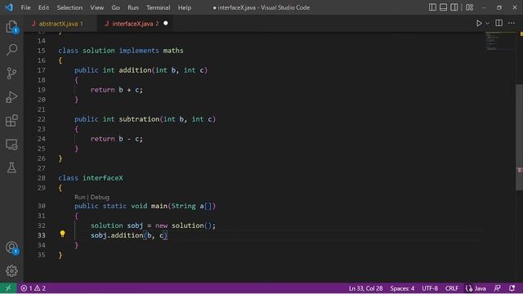523x294 pixels.
Task: Click line number 22 in gutter
Action: pos(42,119)
